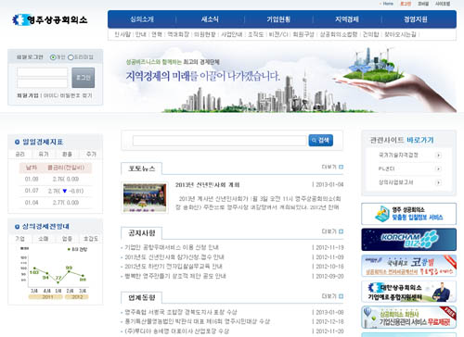Open the KORCHAM BIZ banner
The width and height of the screenshot is (464, 337).
click(x=408, y=240)
